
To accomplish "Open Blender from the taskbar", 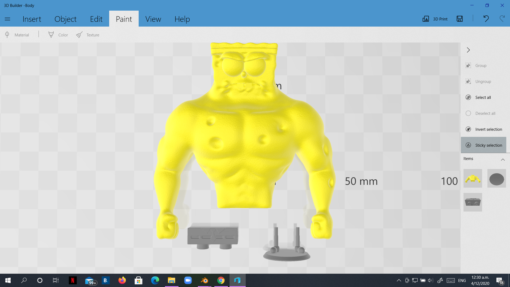I will tap(205, 280).
